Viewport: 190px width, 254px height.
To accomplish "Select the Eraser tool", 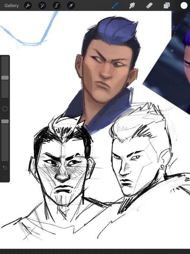I will pyautogui.click(x=149, y=6).
